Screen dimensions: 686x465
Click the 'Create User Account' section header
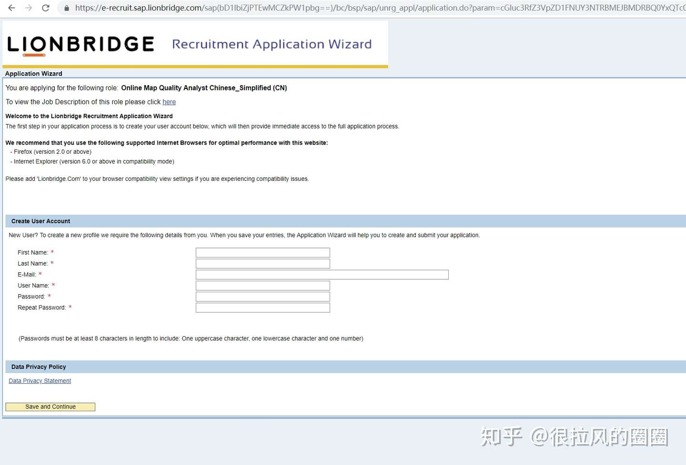click(x=41, y=221)
